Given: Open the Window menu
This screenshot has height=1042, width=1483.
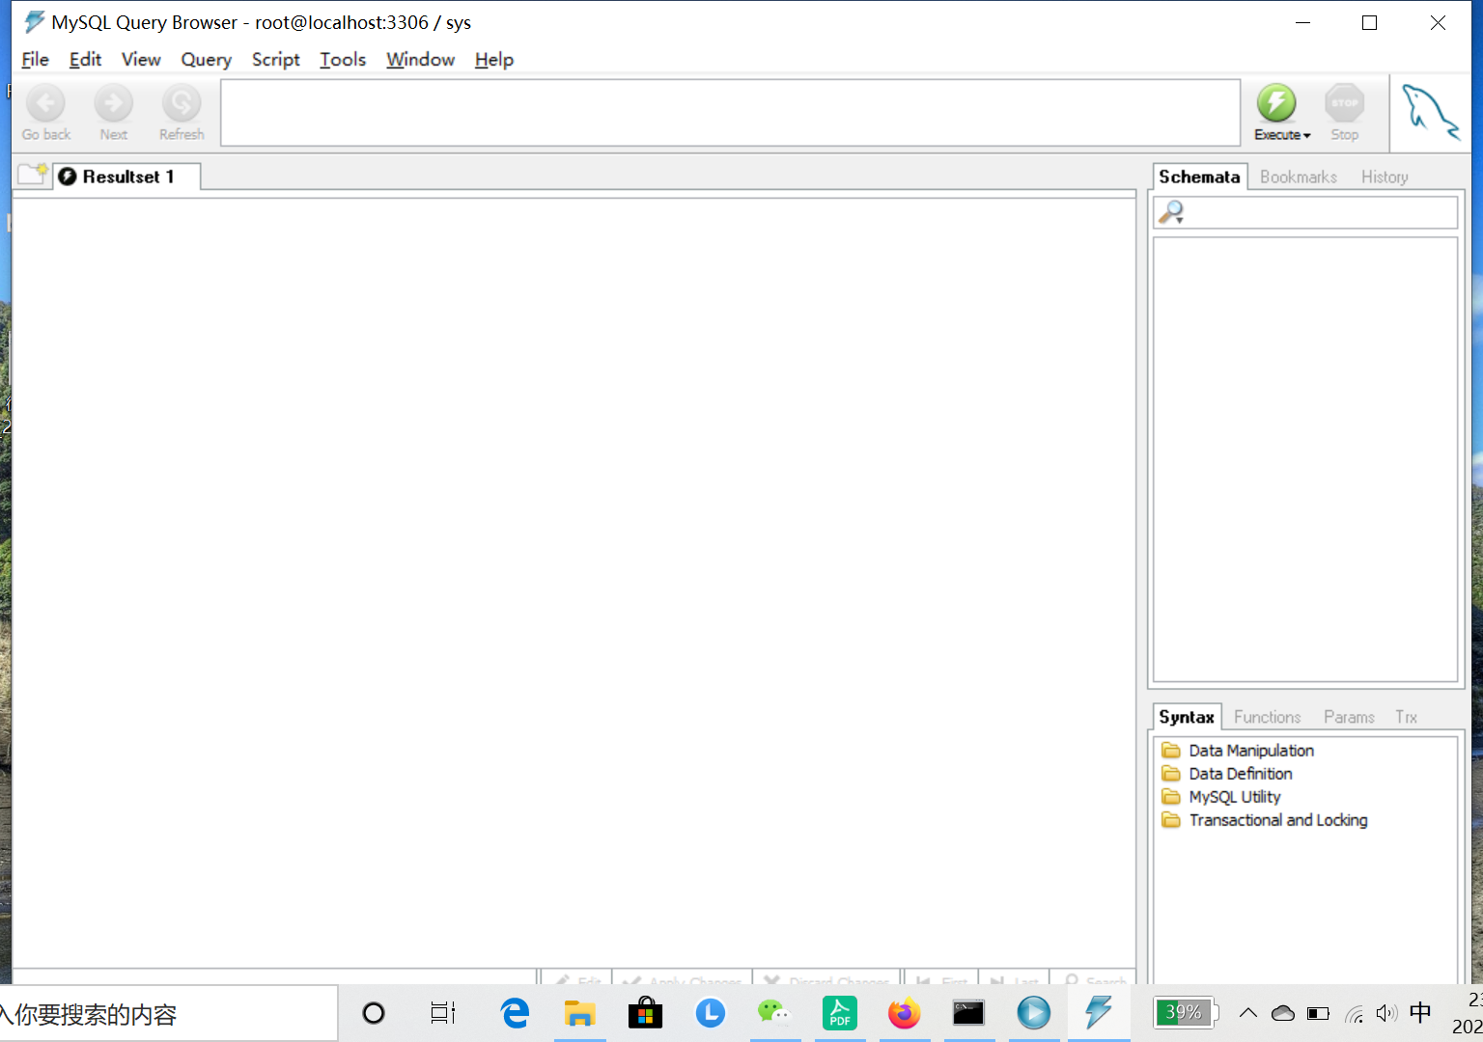Looking at the screenshot, I should (420, 60).
